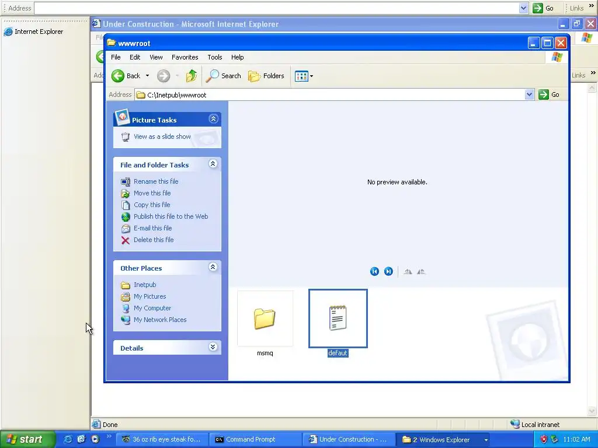
Task: Choose Move this file
Action: (152, 193)
